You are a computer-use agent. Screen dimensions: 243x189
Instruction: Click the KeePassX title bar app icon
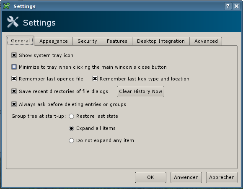[7, 6]
